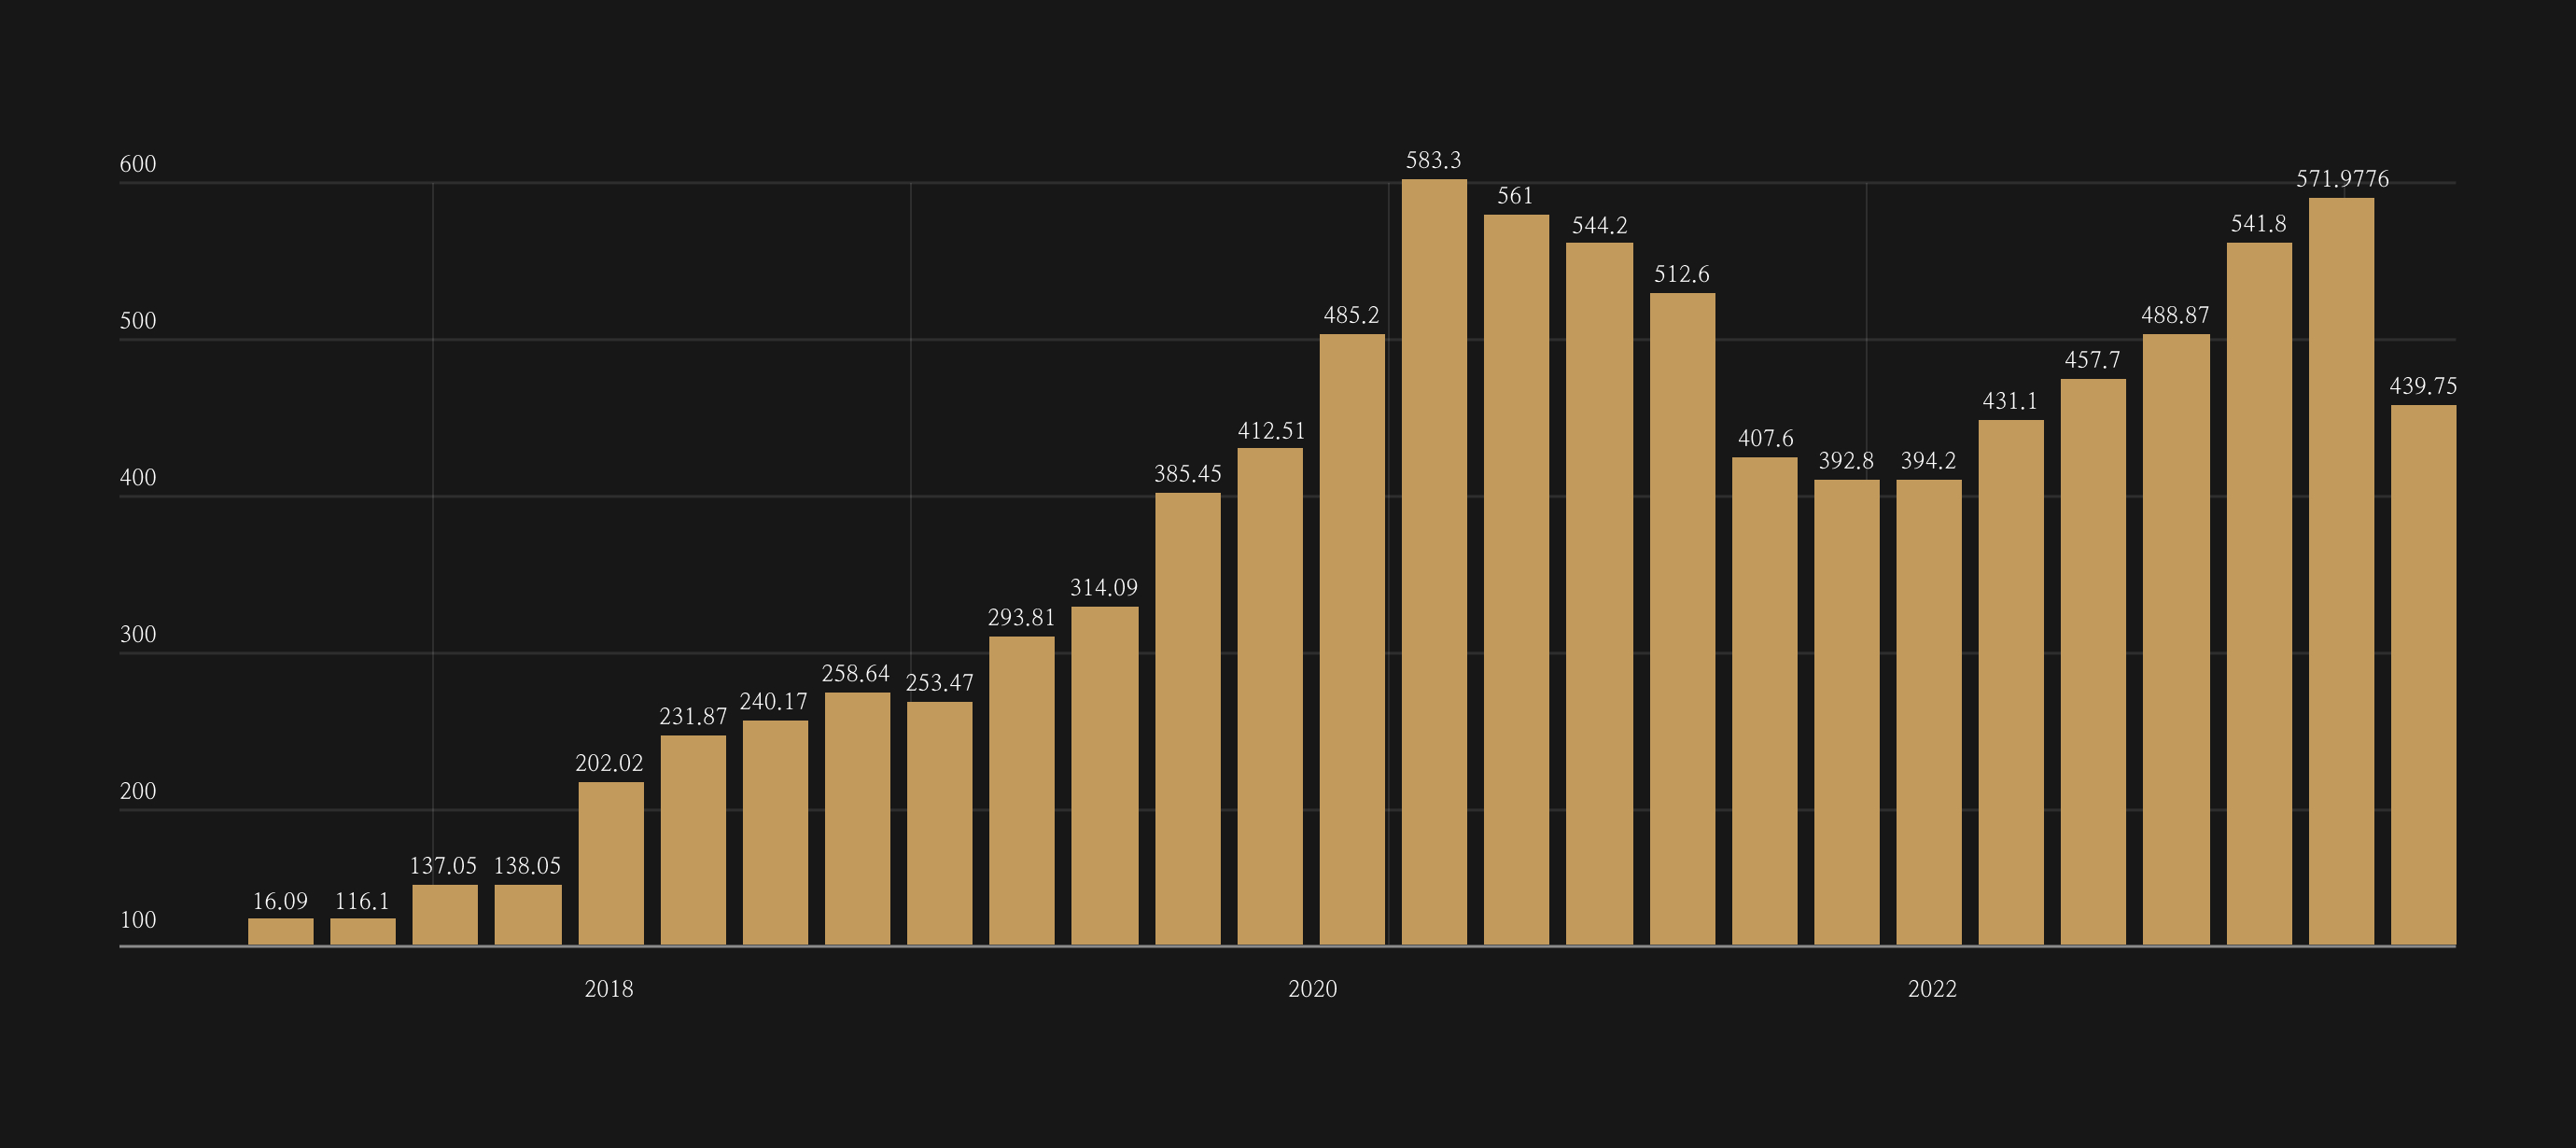The height and width of the screenshot is (1148, 2576).
Task: Click the 600 y-axis tick label
Action: click(138, 164)
